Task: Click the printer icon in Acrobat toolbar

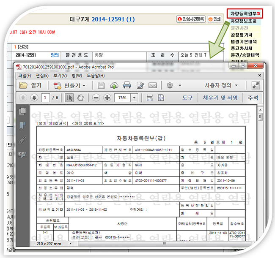Action: pyautogui.click(x=126, y=85)
